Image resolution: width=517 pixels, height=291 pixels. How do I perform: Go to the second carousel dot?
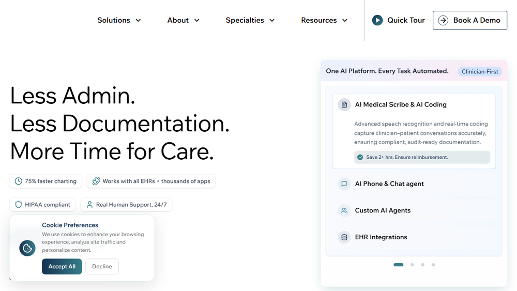click(412, 265)
